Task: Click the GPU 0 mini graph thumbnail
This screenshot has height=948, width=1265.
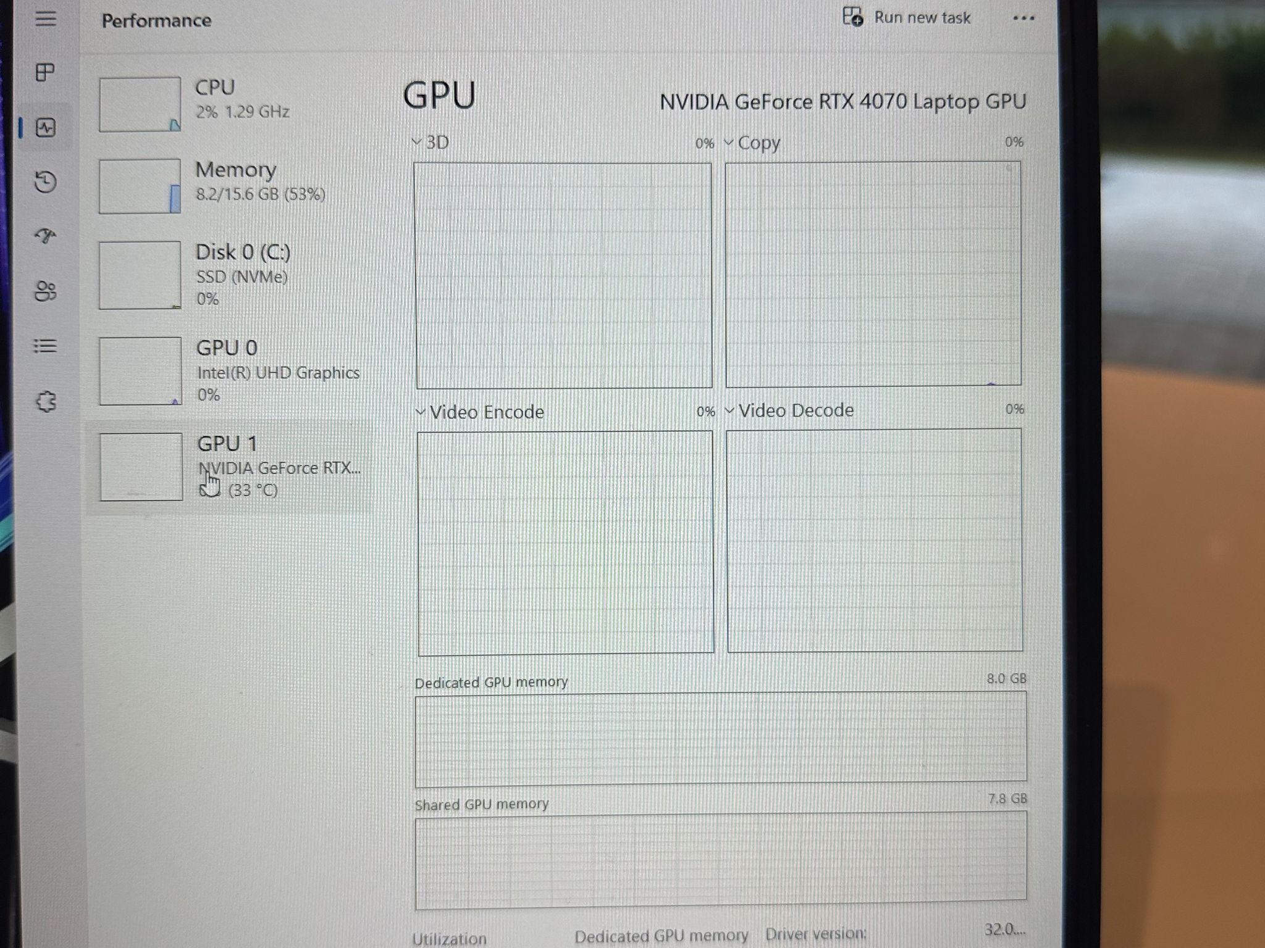Action: 141,371
